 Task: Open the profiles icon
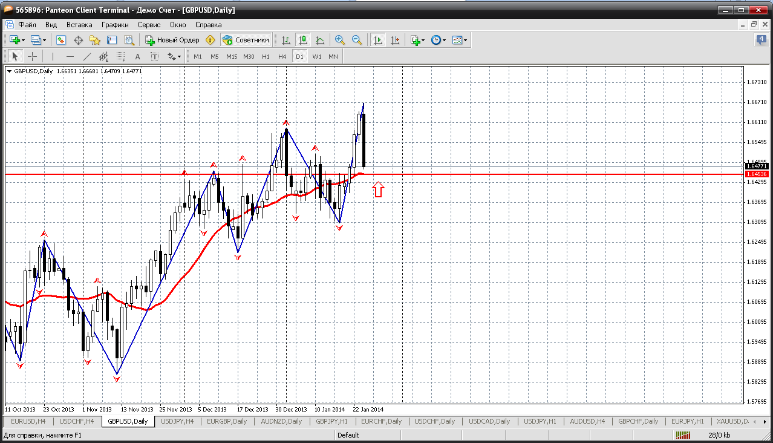(36, 40)
